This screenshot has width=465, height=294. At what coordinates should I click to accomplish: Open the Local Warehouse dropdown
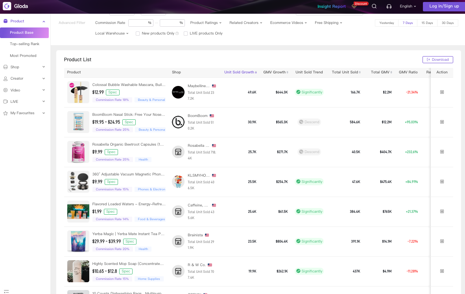click(x=112, y=33)
